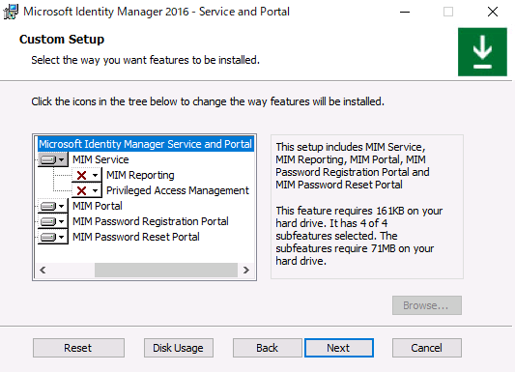Click the MIM Service drive icon

(x=48, y=159)
